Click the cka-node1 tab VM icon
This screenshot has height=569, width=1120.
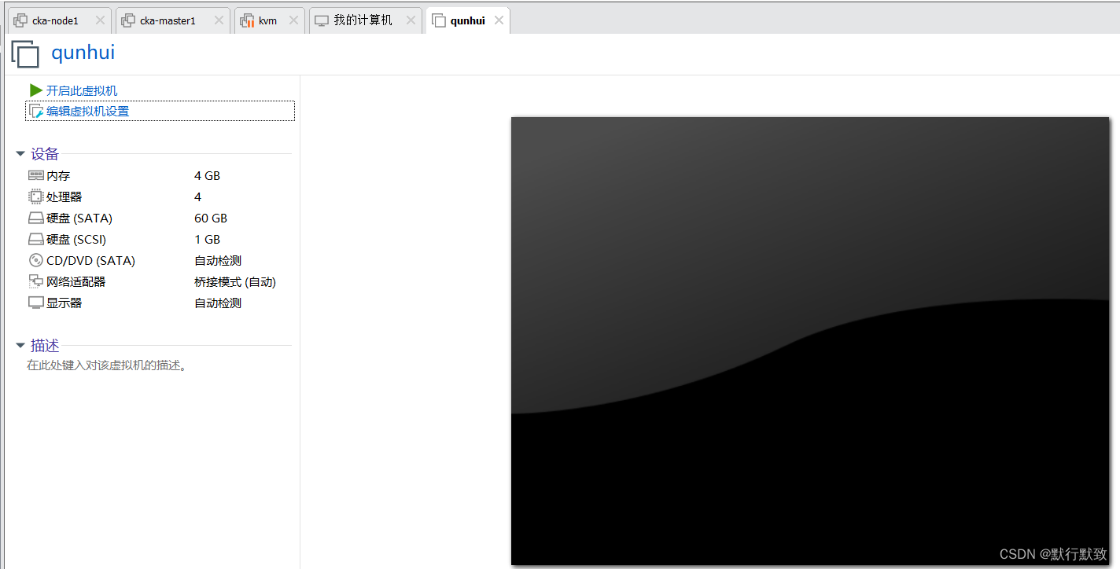pos(20,20)
